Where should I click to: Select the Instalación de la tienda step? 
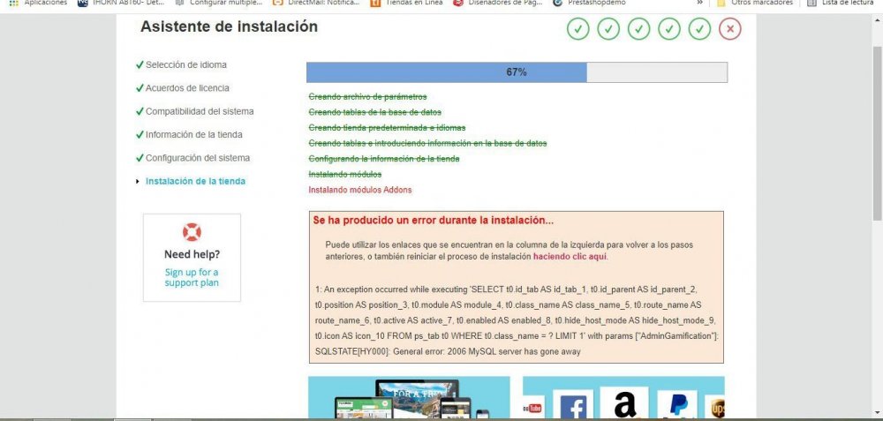coord(195,181)
